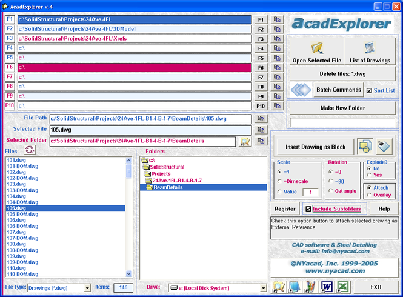The width and height of the screenshot is (403, 297).
Task: Select 110-BOM.dwg in the Files list
Action: [x=22, y=274]
